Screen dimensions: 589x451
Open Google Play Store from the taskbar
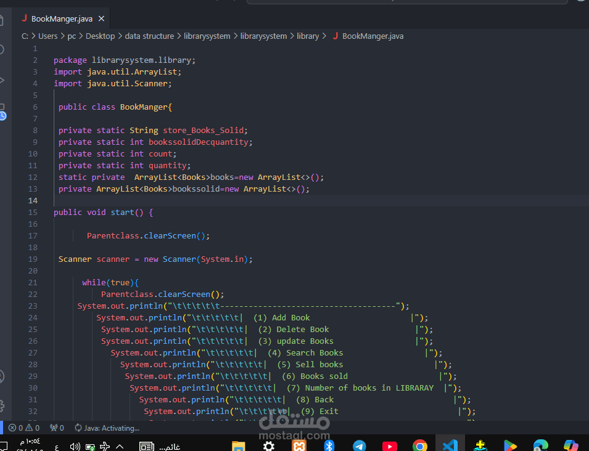point(510,445)
